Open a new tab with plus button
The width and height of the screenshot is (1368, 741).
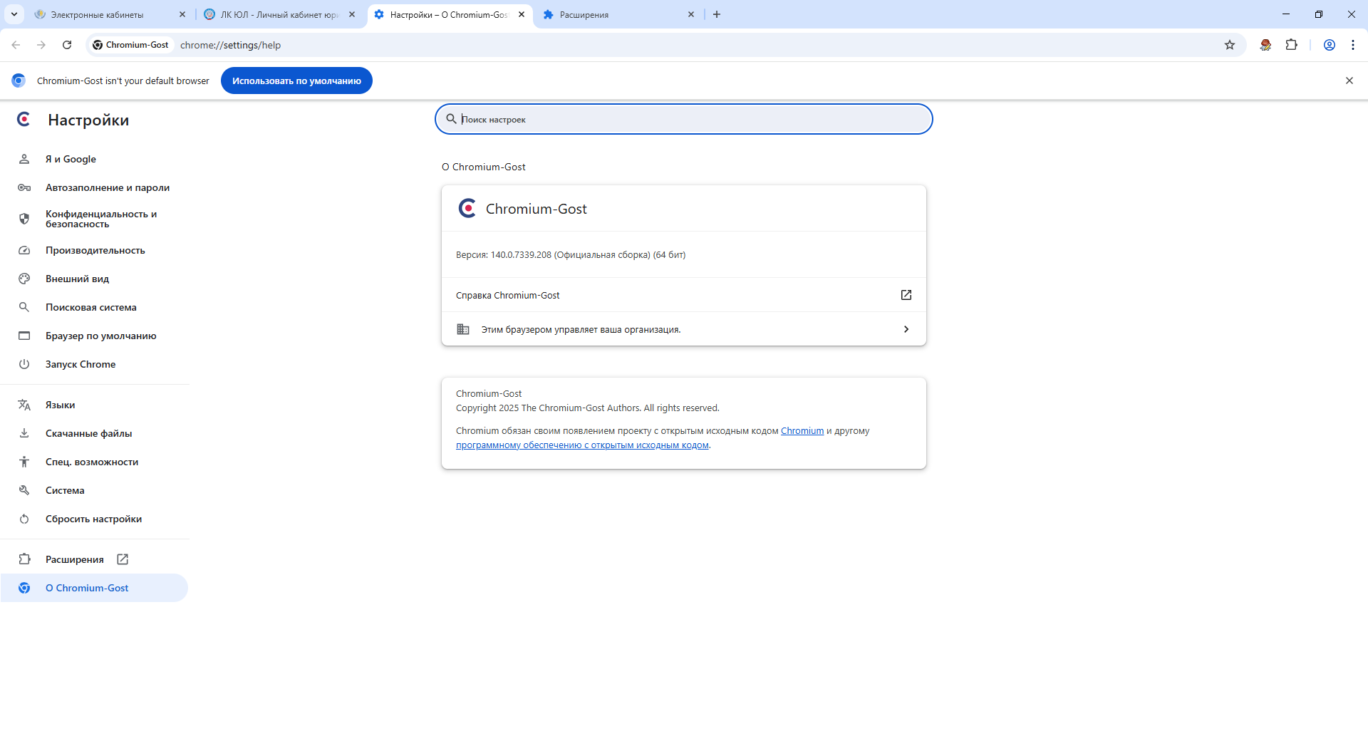tap(717, 14)
